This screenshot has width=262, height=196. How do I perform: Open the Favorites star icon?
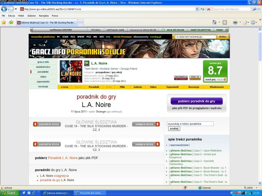coord(4,22)
